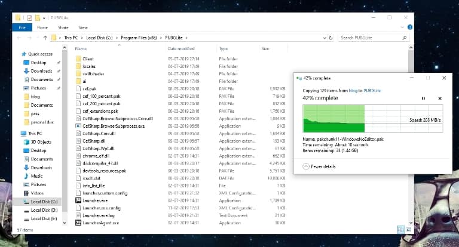
Task: Cancel the copy with the X button
Action: pyautogui.click(x=440, y=98)
